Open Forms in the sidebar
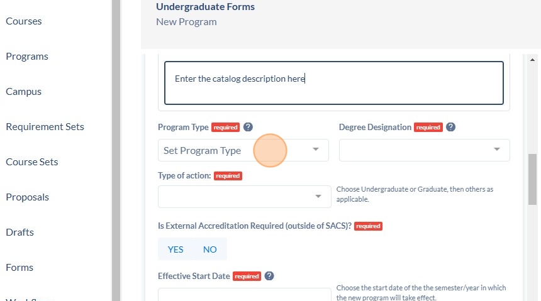The height and width of the screenshot is (301, 541). (20, 267)
